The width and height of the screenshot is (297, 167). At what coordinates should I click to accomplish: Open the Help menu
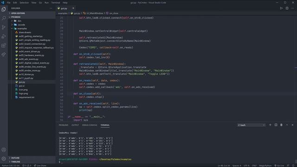pos(65,3)
